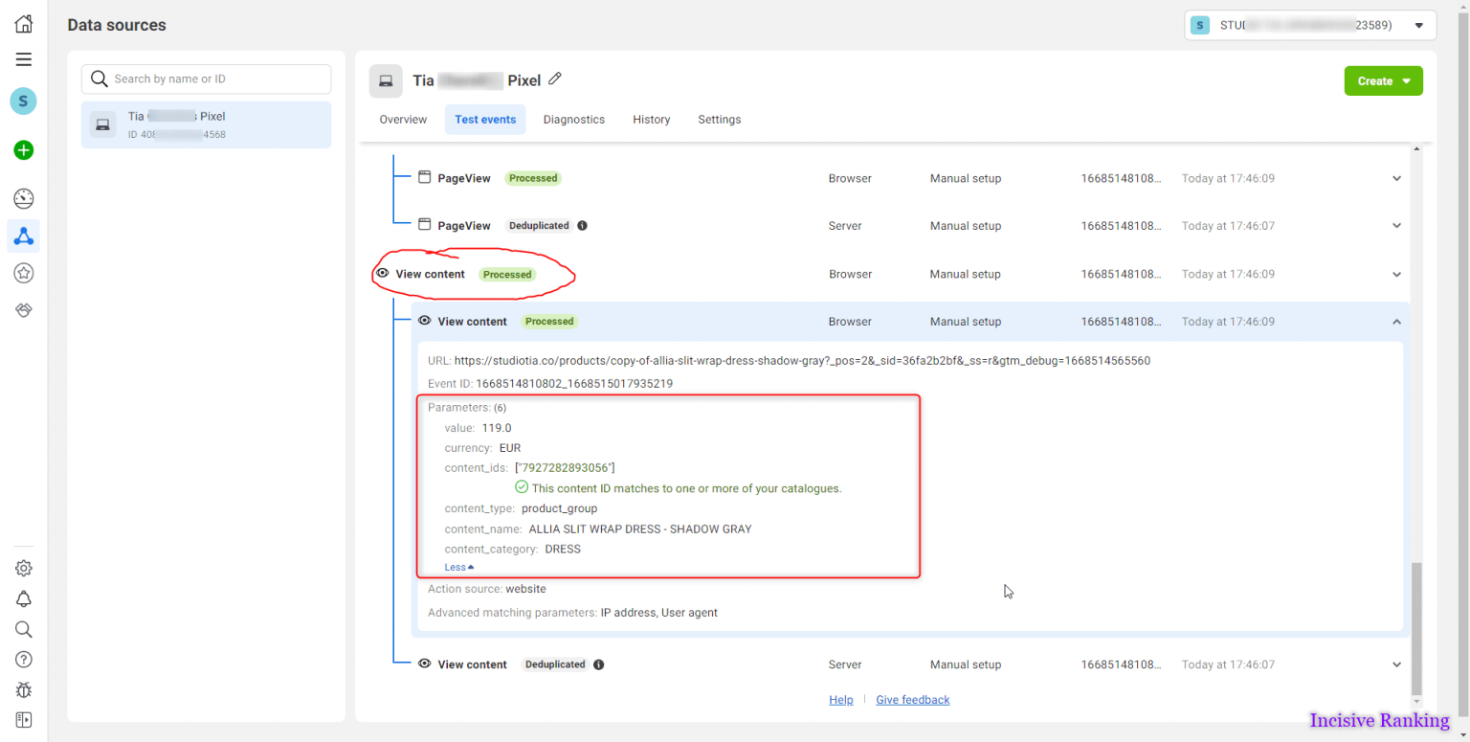Select the Tia Pixel data source entry

206,124
